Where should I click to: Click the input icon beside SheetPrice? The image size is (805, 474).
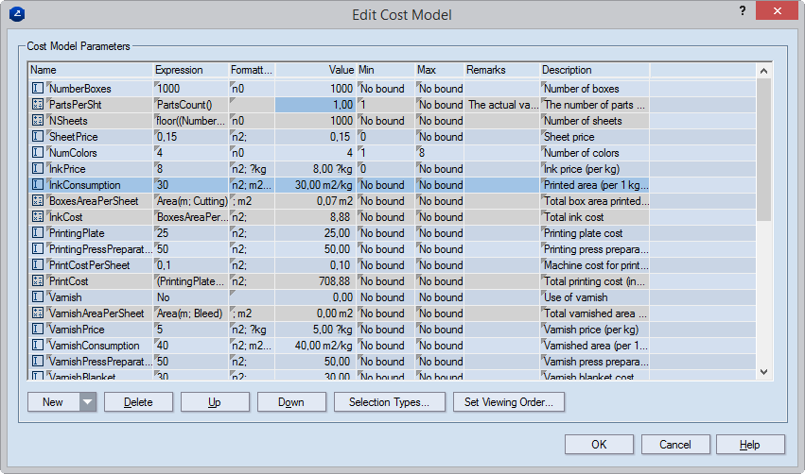[38, 136]
